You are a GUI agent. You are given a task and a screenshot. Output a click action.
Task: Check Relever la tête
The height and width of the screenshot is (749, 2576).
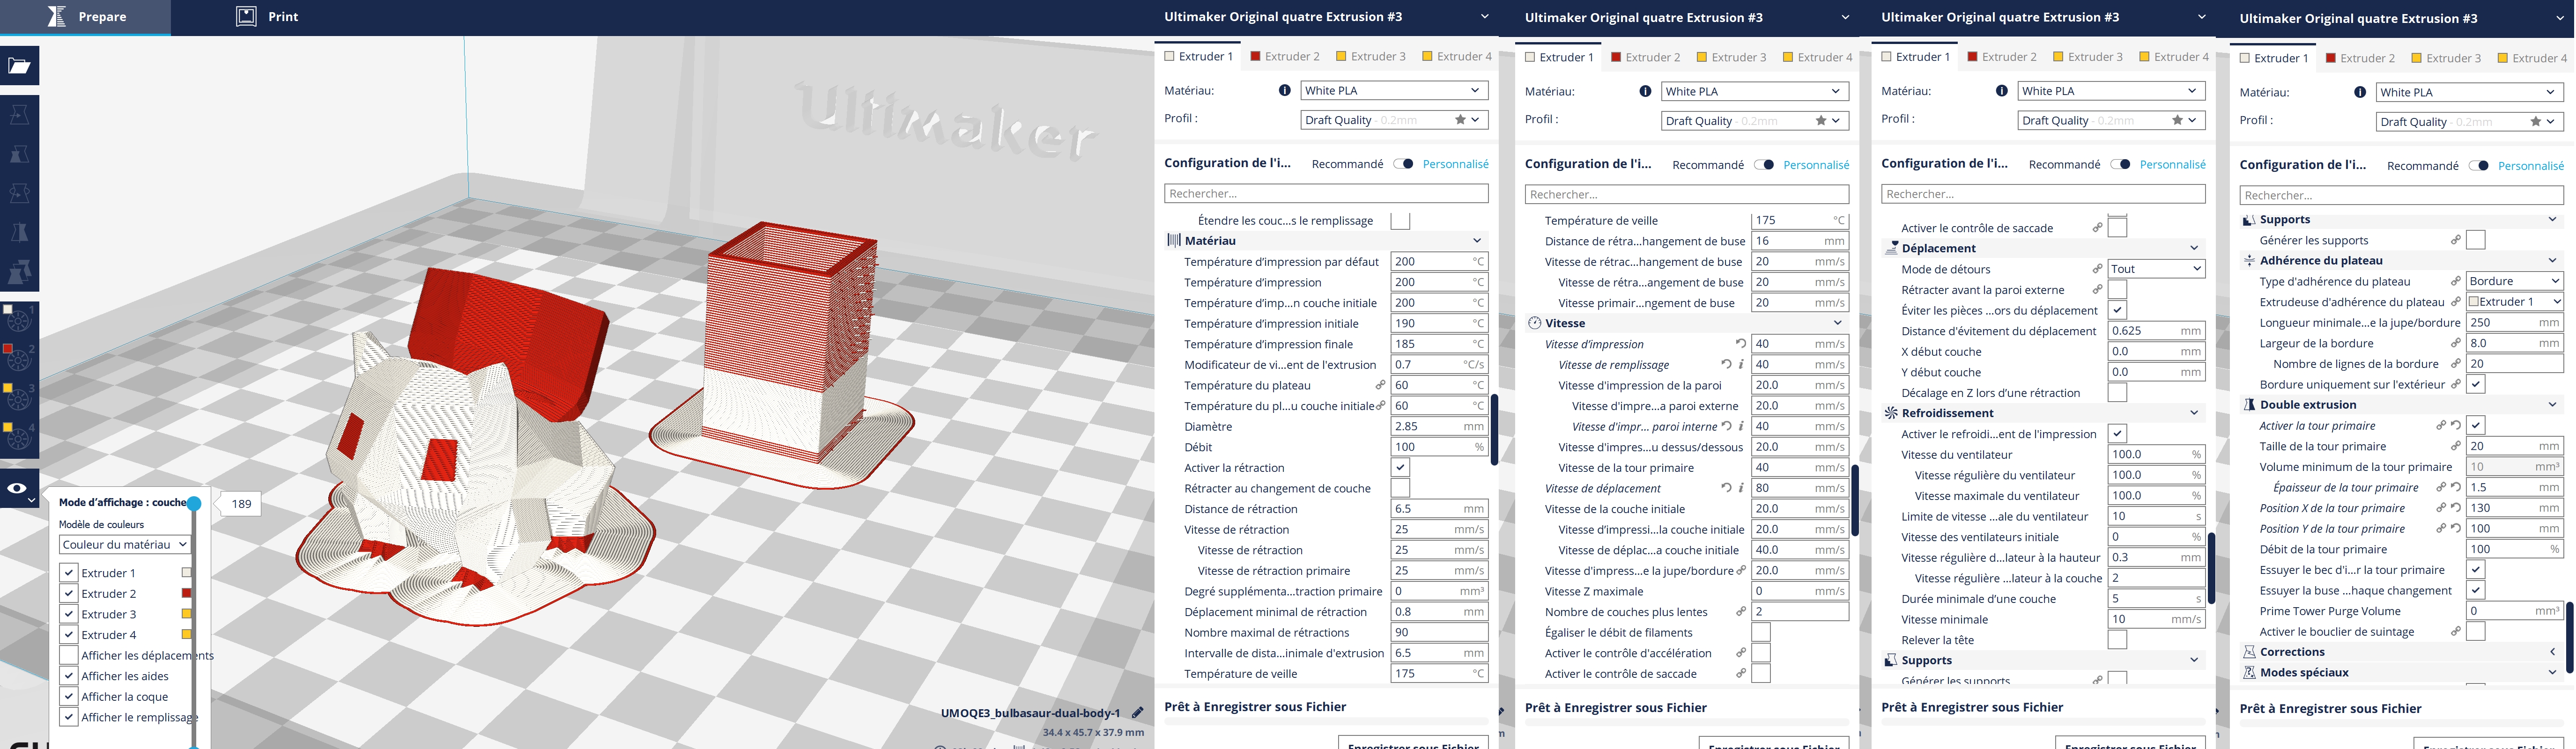coord(2117,640)
